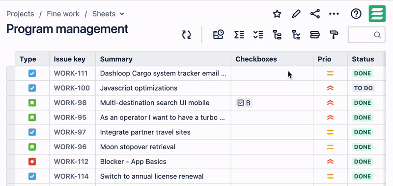Click the Status column header
The height and width of the screenshot is (186, 393).
pos(366,59)
